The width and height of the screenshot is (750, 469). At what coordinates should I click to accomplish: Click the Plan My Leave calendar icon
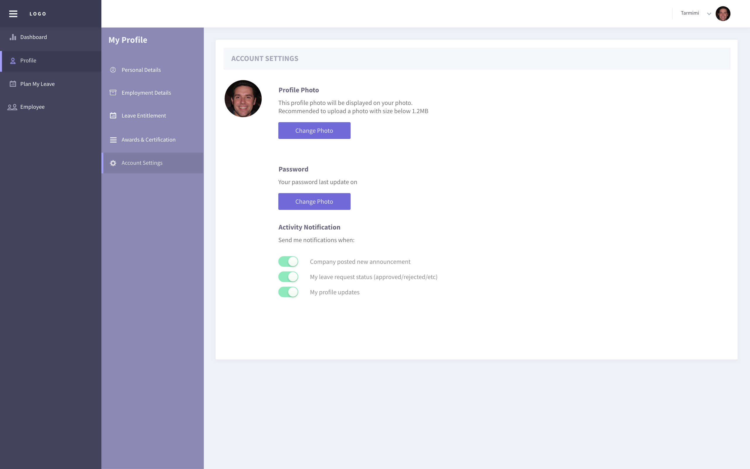(13, 84)
